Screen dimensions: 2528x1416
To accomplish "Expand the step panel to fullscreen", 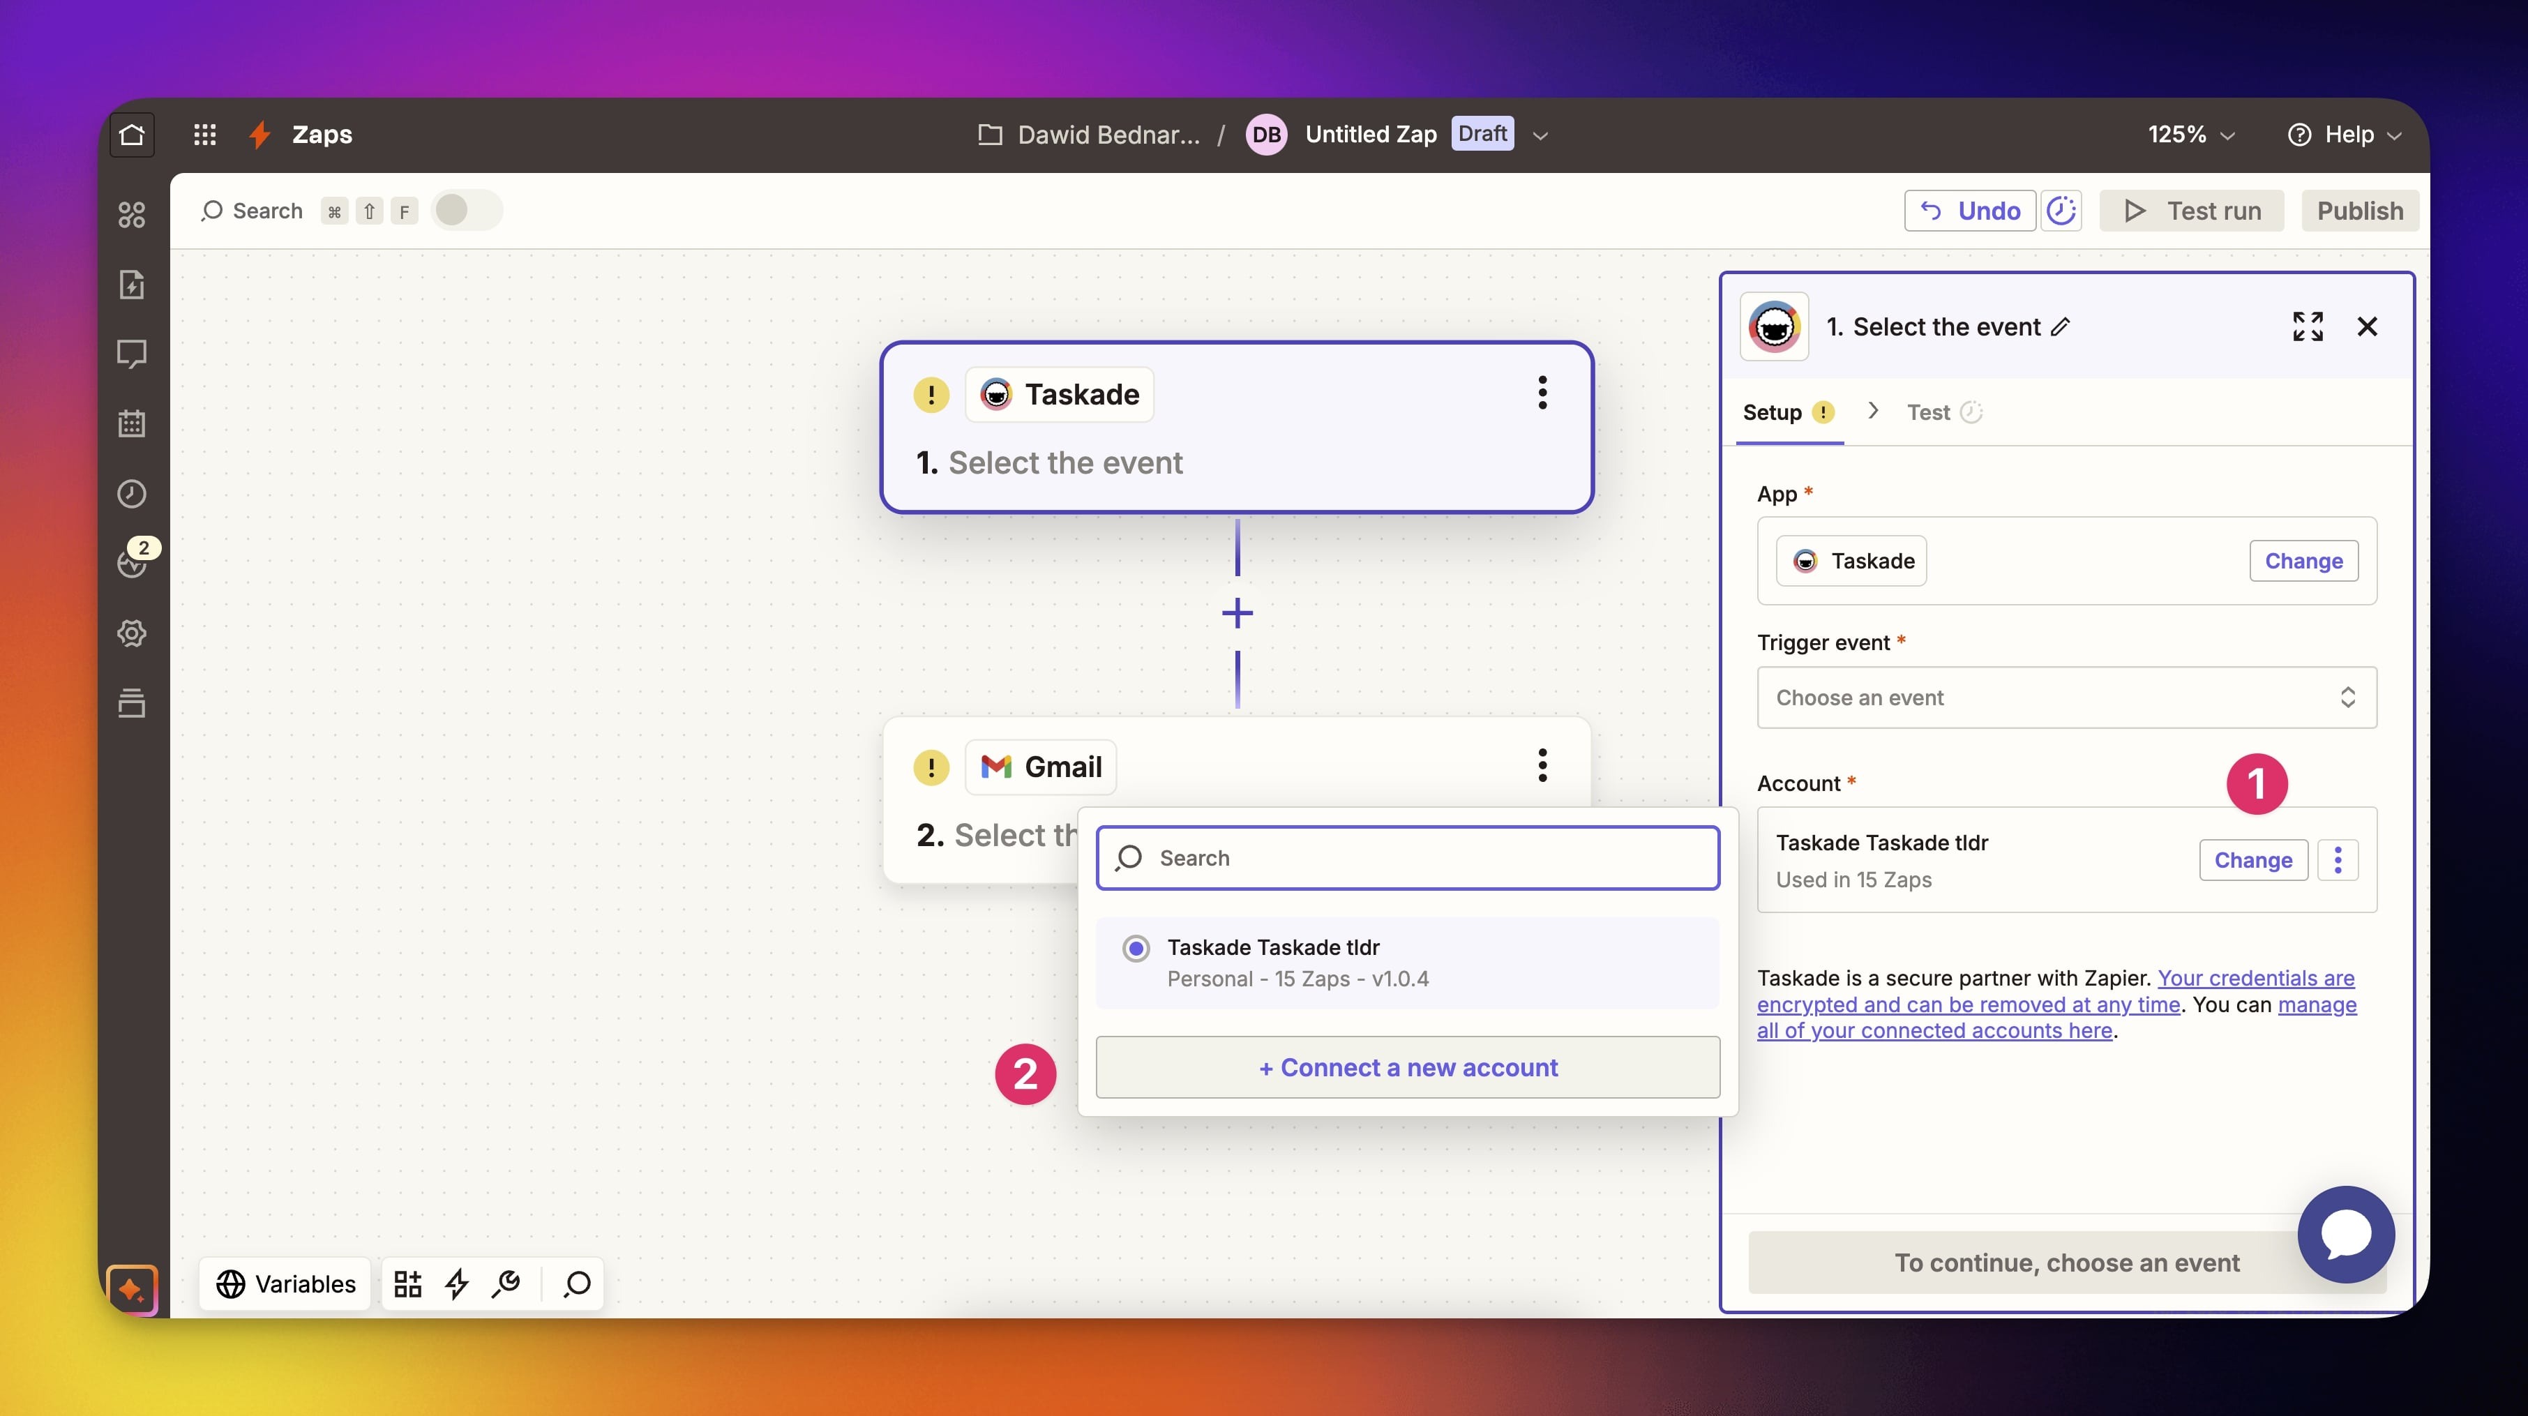I will 2307,326.
